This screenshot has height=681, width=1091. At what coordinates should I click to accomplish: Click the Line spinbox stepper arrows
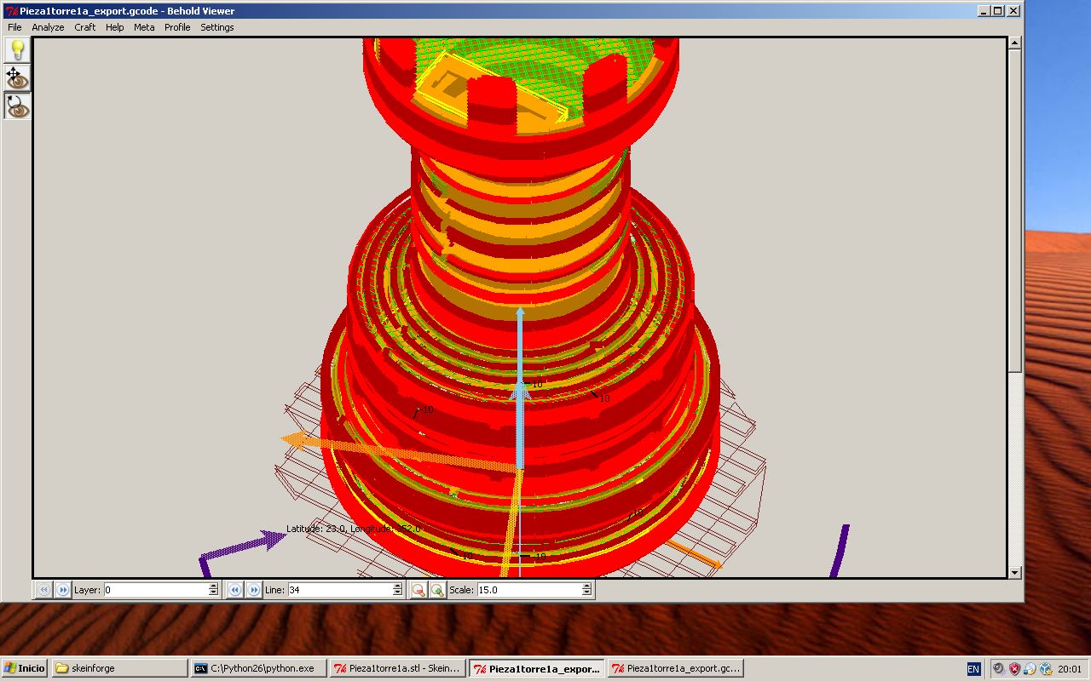397,590
